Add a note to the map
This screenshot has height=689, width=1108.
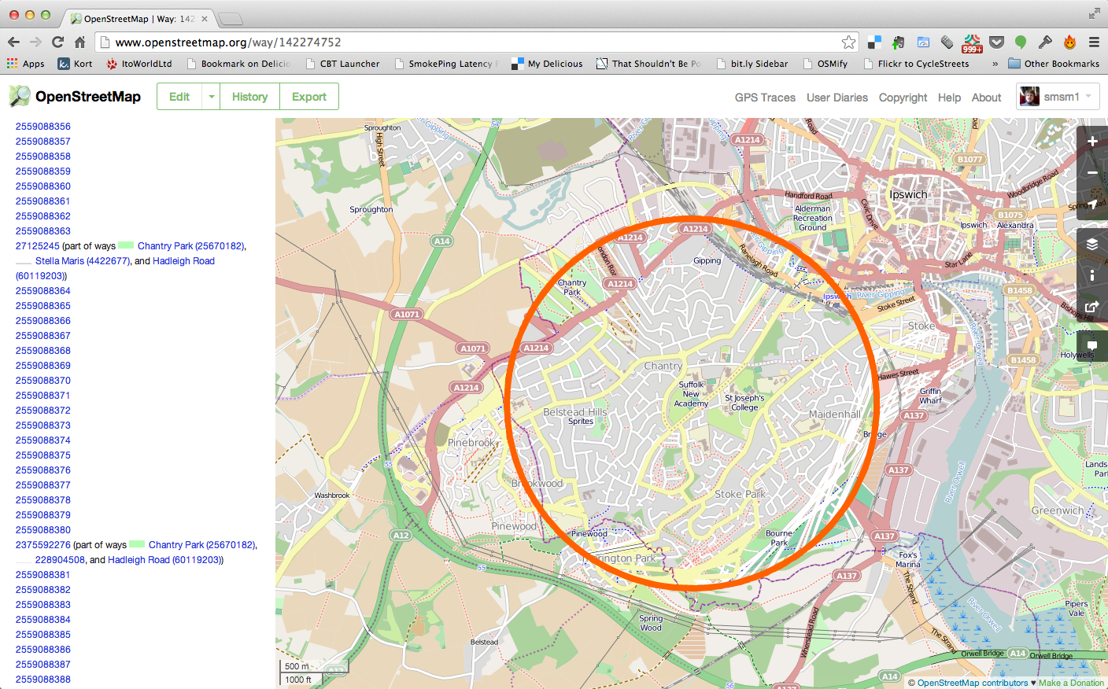[x=1092, y=346]
